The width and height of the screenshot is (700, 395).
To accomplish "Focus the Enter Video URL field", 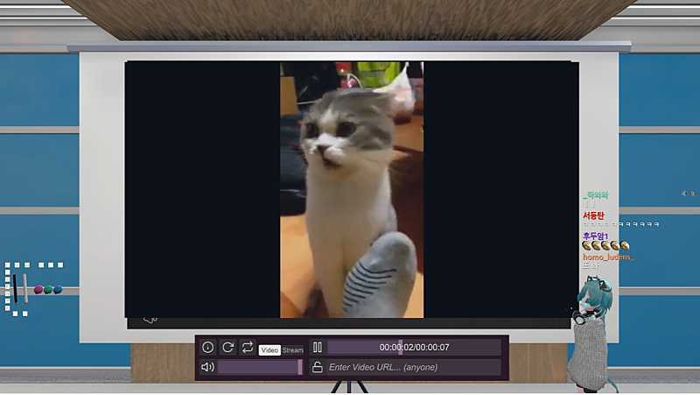I will coord(414,367).
